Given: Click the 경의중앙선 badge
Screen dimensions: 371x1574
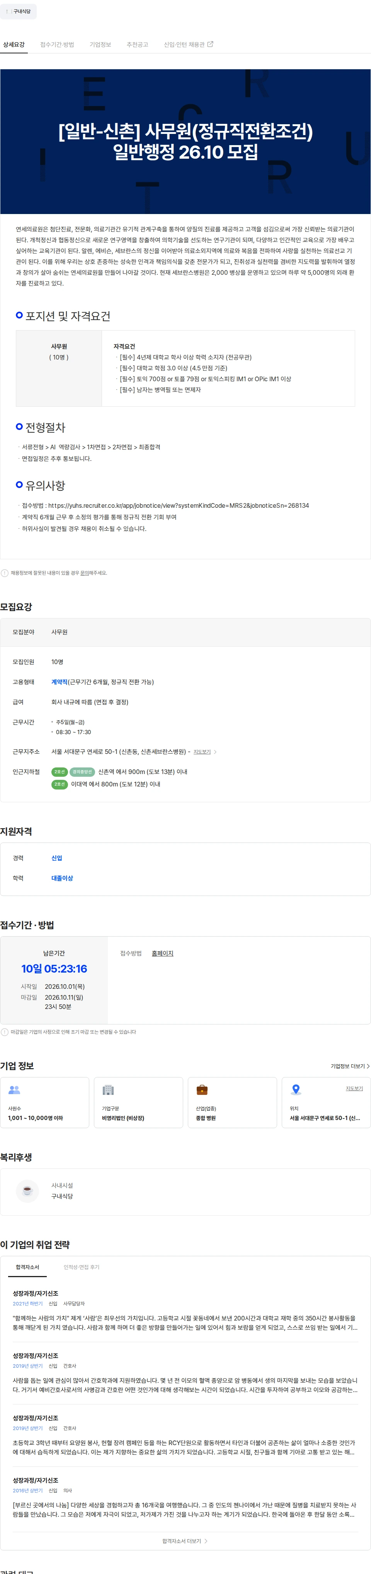Looking at the screenshot, I should coord(82,772).
